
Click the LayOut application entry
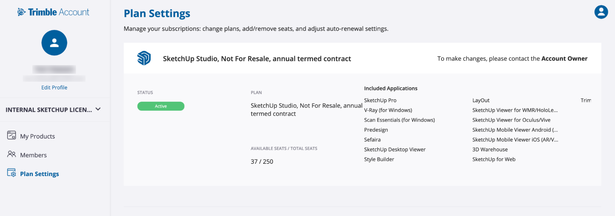481,100
